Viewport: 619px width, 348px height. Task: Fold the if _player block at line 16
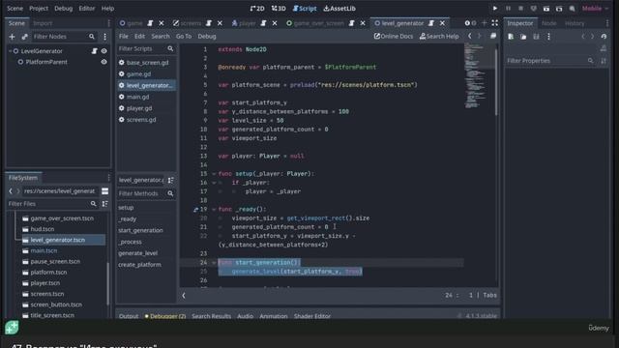(214, 183)
